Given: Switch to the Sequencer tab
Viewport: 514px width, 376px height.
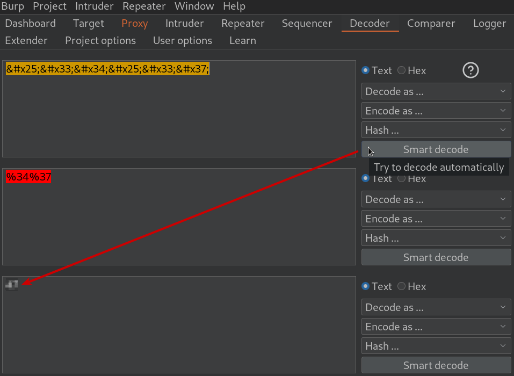Looking at the screenshot, I should (307, 23).
